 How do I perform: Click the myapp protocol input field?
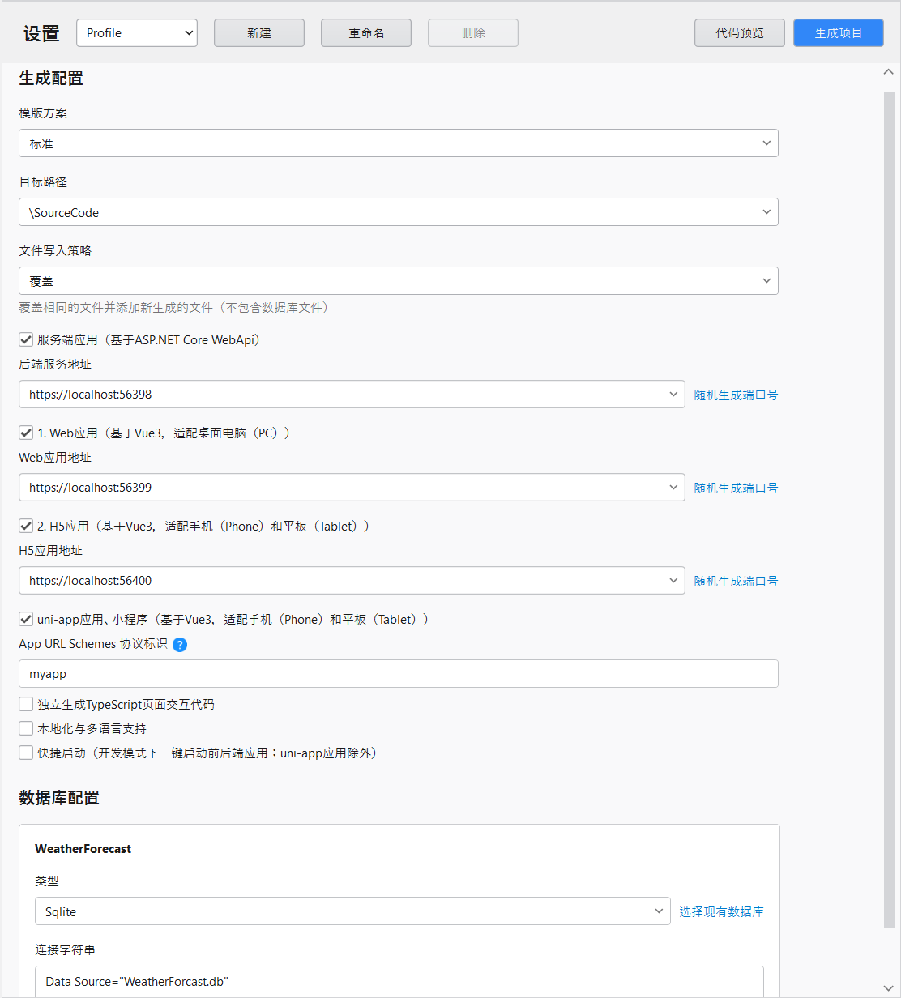pos(398,674)
